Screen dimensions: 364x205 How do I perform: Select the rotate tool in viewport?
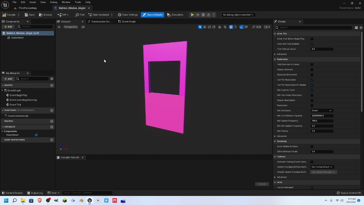209,27
